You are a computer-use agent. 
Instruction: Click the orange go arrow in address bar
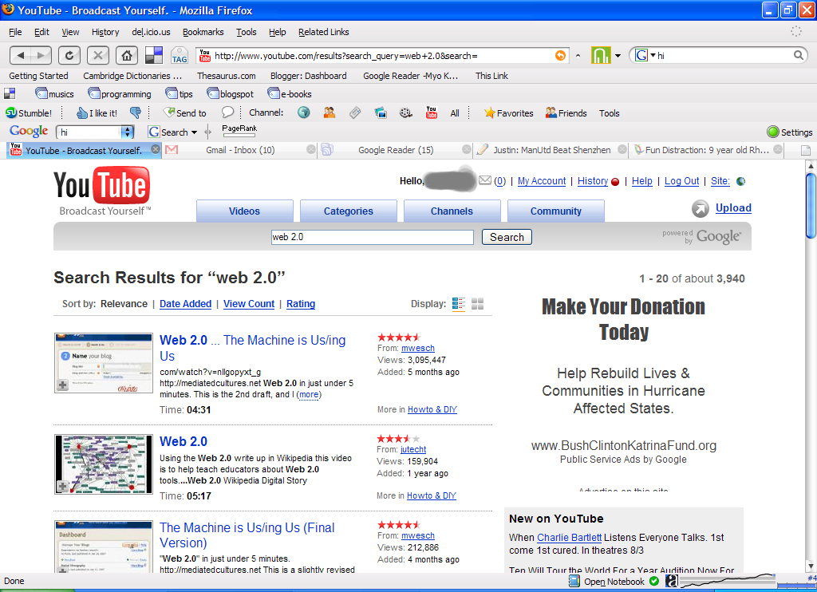click(x=561, y=55)
